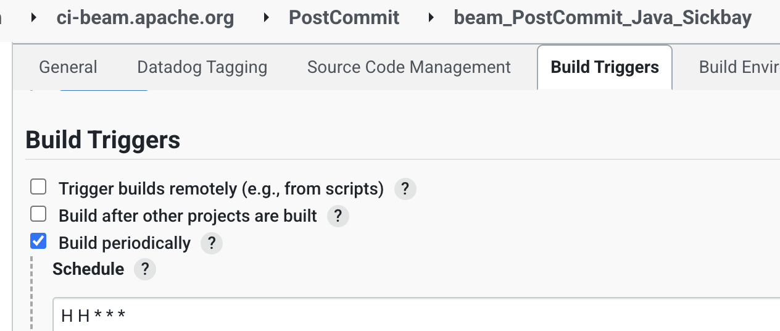Expand breadcrumb arrow before PostCommit
This screenshot has width=780, height=331.
267,18
